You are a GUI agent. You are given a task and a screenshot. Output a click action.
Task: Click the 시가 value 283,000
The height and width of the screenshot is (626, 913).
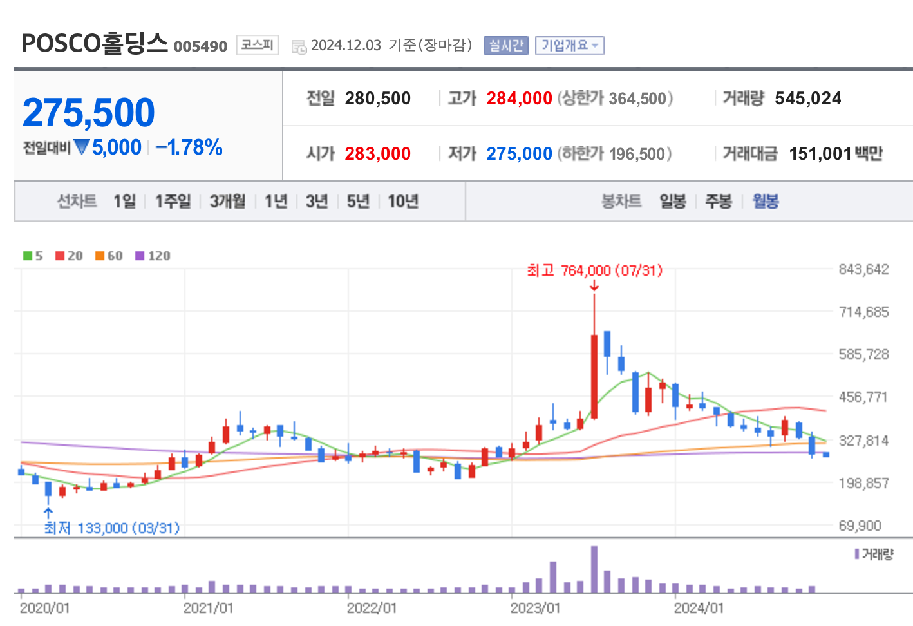click(x=378, y=154)
